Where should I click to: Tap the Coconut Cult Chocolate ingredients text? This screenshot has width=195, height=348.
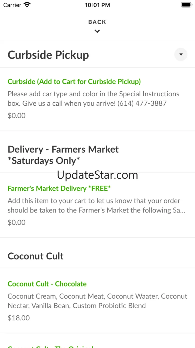[x=97, y=301]
